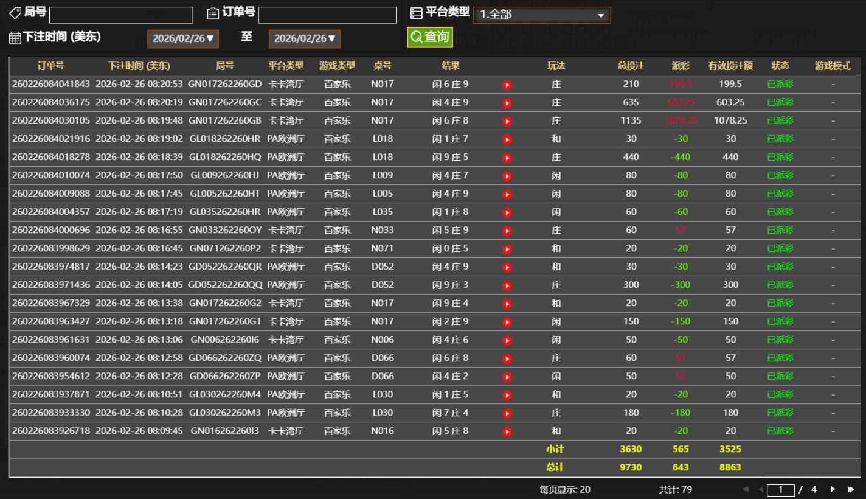Open the 平台类型 dropdown
This screenshot has height=499, width=866.
click(541, 15)
